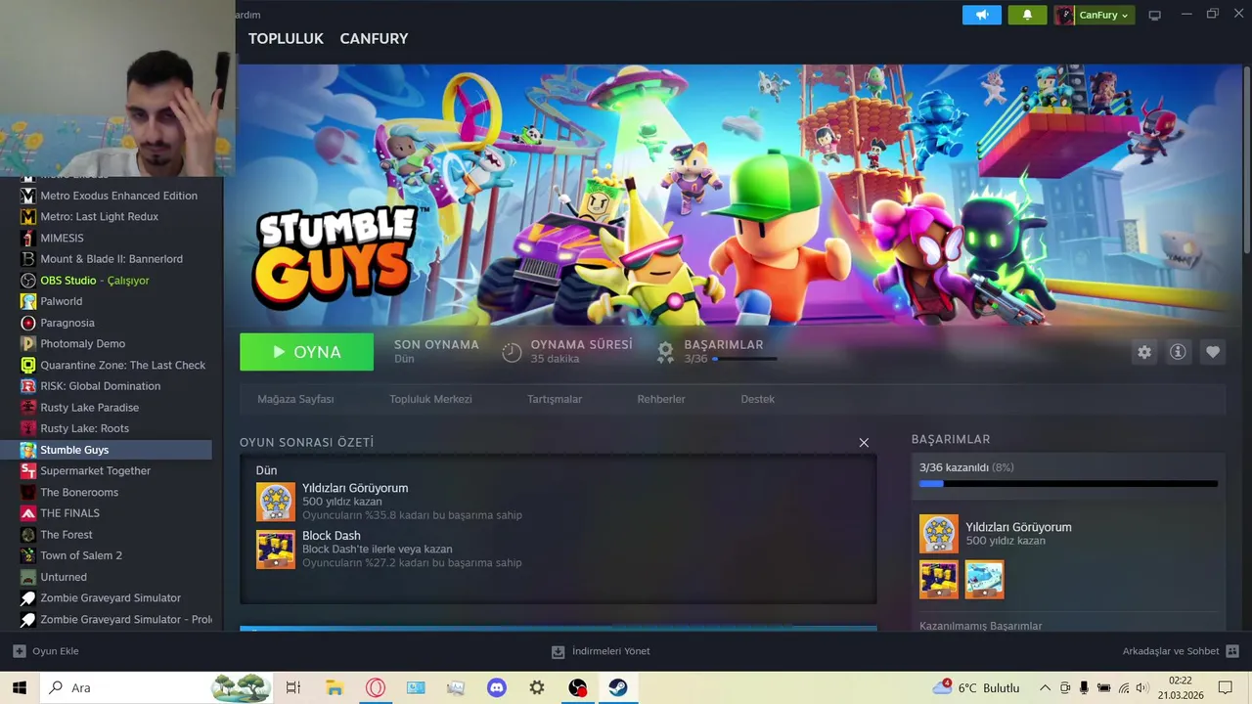Screen dimensions: 1252x704
Task: Open the Rehberler tab
Action: (x=661, y=399)
